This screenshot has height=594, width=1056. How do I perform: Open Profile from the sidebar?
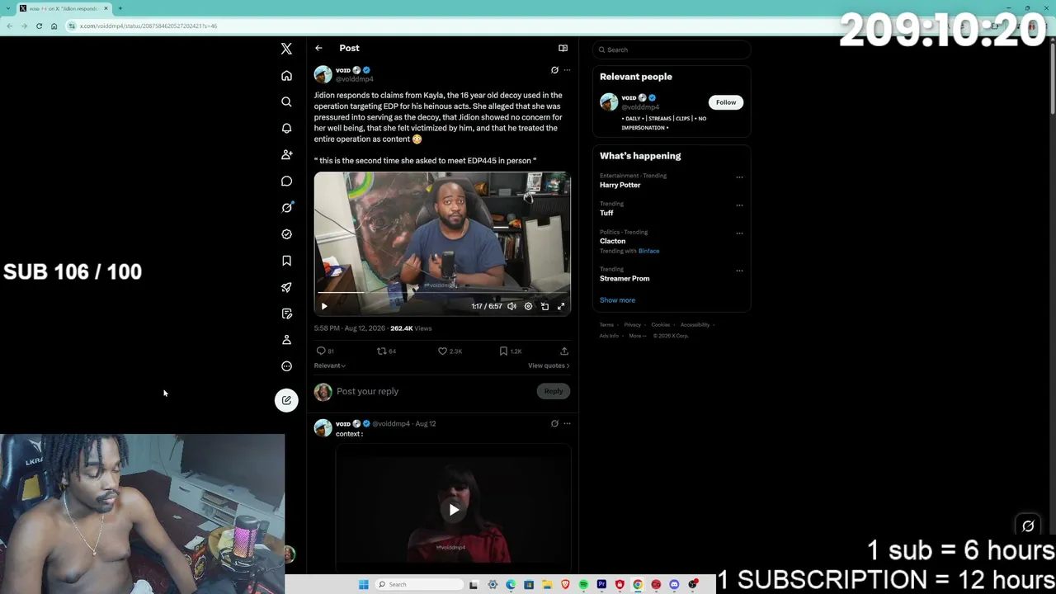tap(286, 340)
